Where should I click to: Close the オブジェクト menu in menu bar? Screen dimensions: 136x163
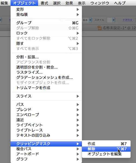[24, 3]
